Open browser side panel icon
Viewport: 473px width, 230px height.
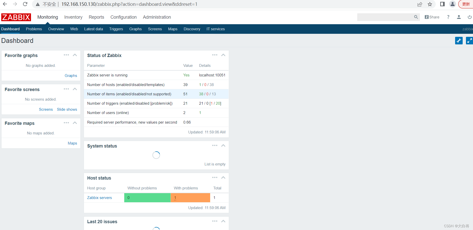coord(442,4)
